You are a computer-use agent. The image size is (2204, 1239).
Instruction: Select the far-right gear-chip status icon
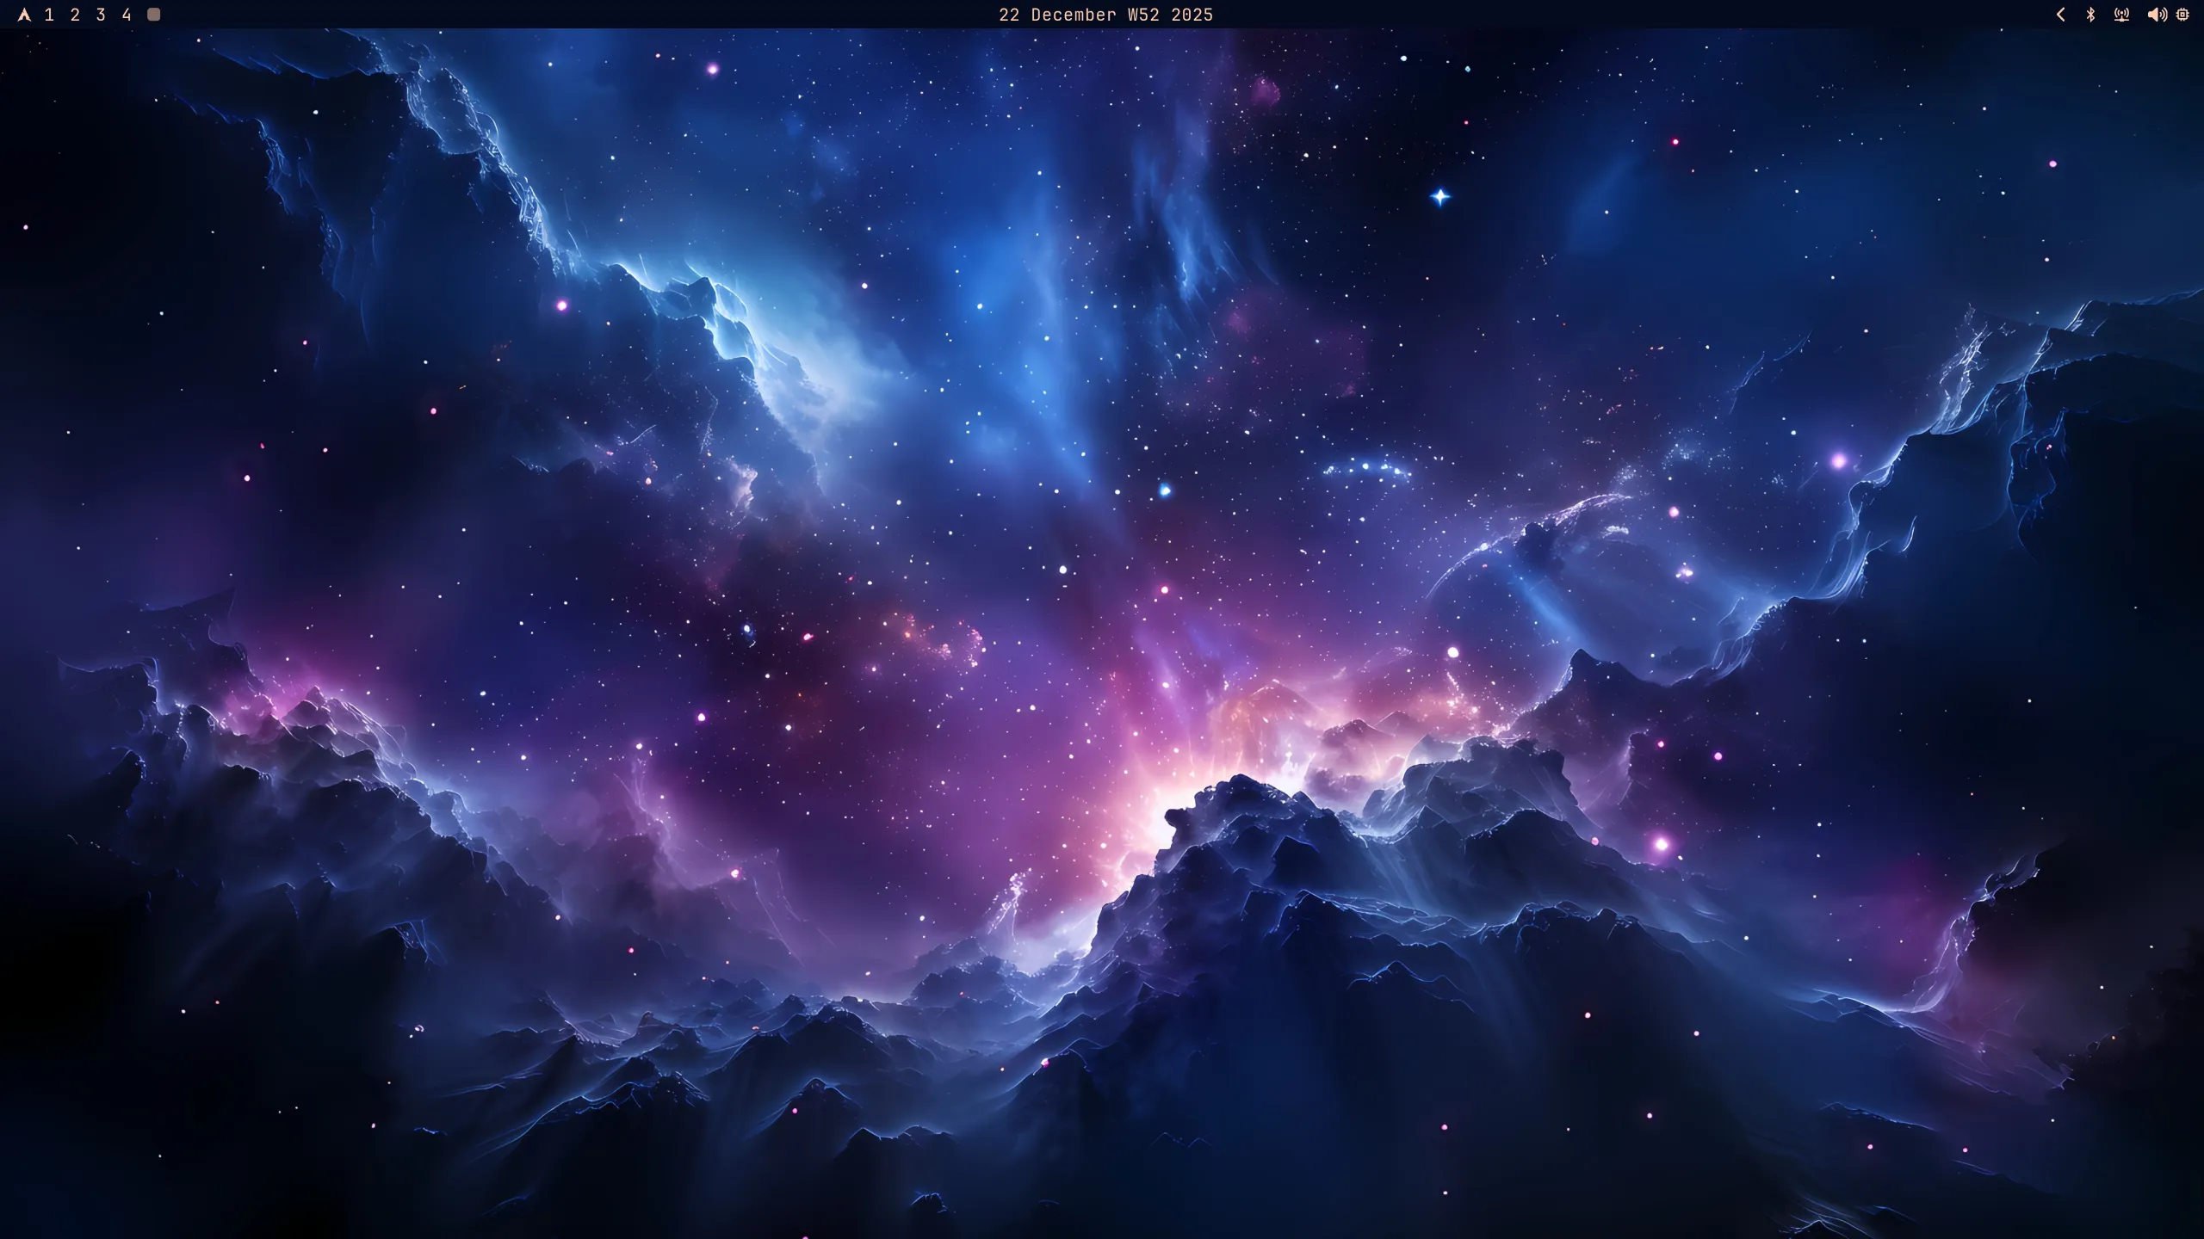tap(2184, 15)
